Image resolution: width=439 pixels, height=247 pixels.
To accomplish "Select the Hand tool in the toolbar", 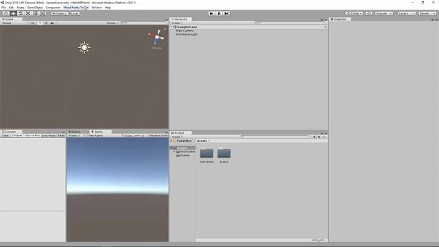I will pyautogui.click(x=5, y=14).
